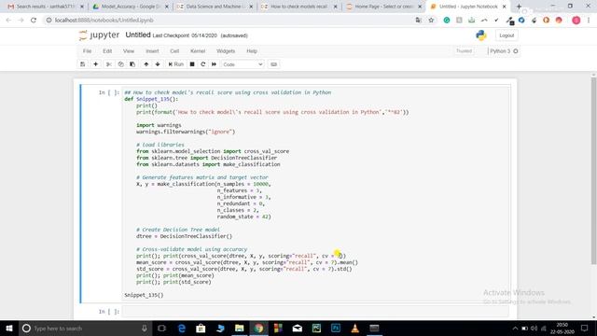The image size is (597, 336).
Task: Open the Chrome profile avatar
Action: (x=576, y=21)
